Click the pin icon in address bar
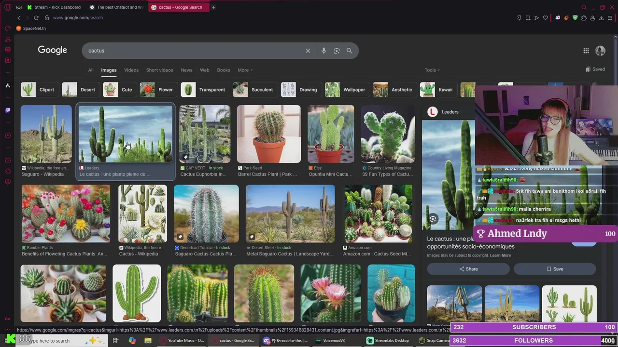 point(519,18)
